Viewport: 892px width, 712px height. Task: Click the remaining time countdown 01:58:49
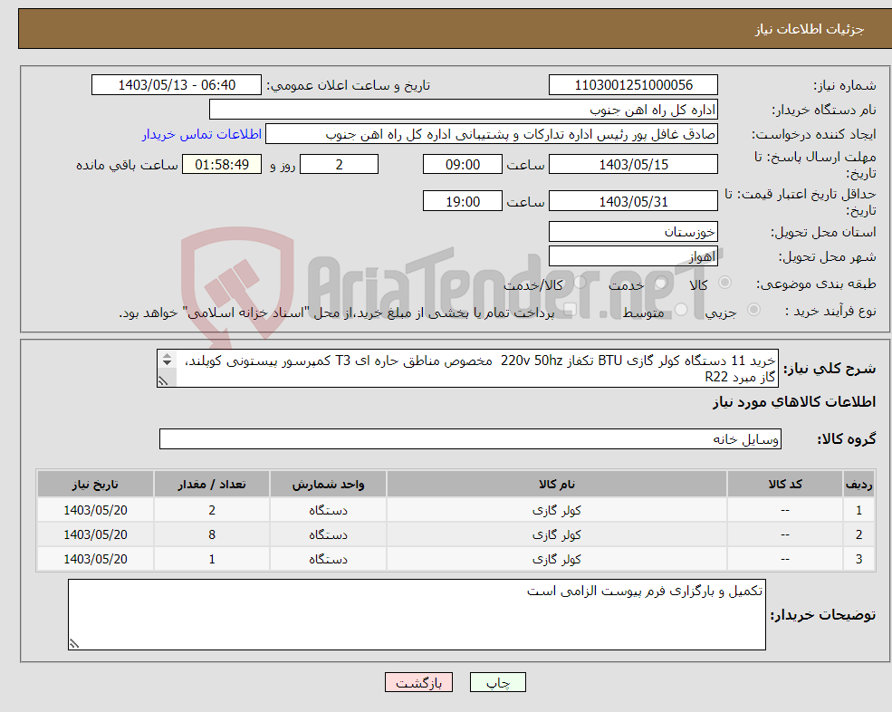click(222, 165)
